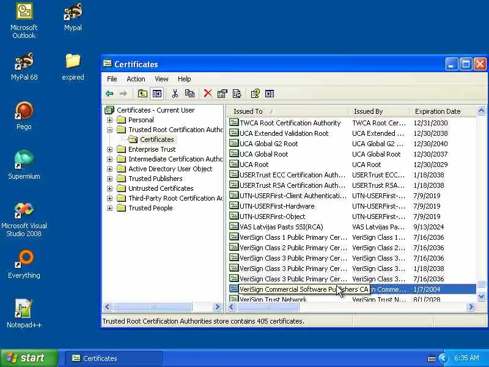
Task: Click Certificates taskbar button
Action: coord(114,358)
